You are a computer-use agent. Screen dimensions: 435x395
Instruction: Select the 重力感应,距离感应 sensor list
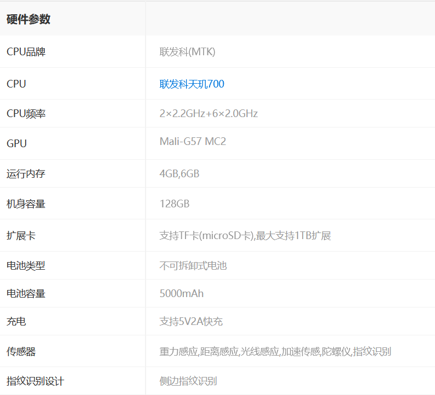point(275,352)
